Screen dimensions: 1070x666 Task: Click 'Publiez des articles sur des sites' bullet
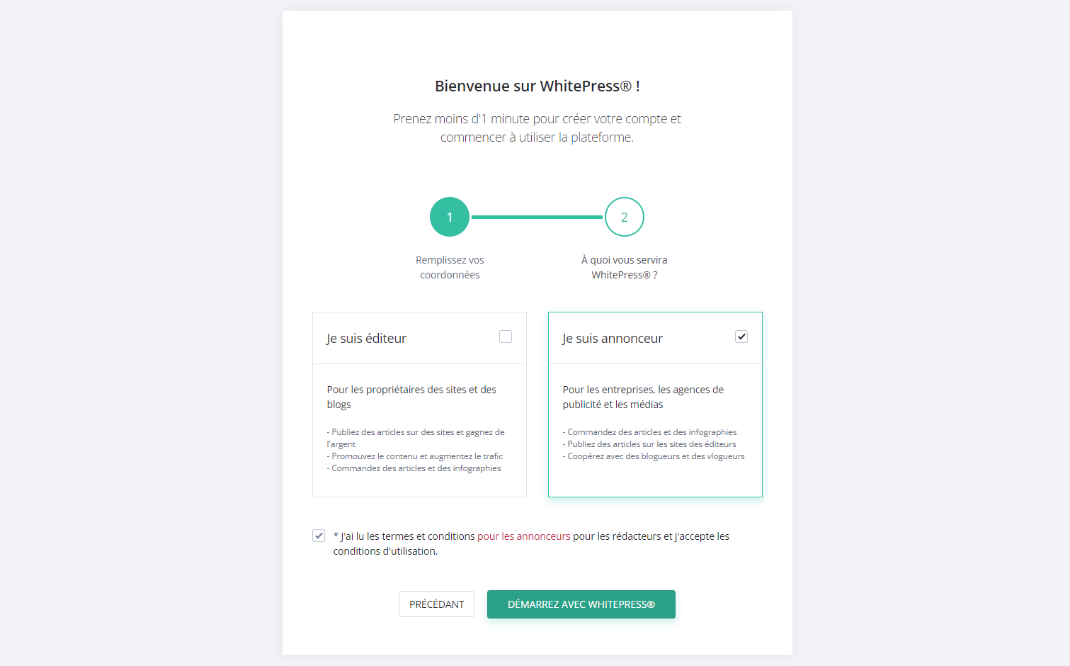416,438
